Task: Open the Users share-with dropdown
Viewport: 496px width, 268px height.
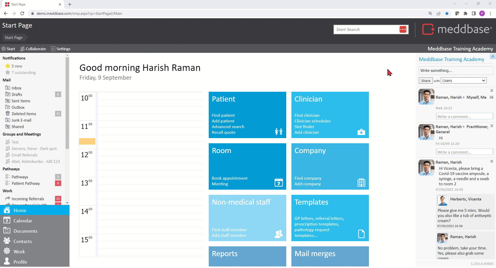Action: pyautogui.click(x=463, y=81)
